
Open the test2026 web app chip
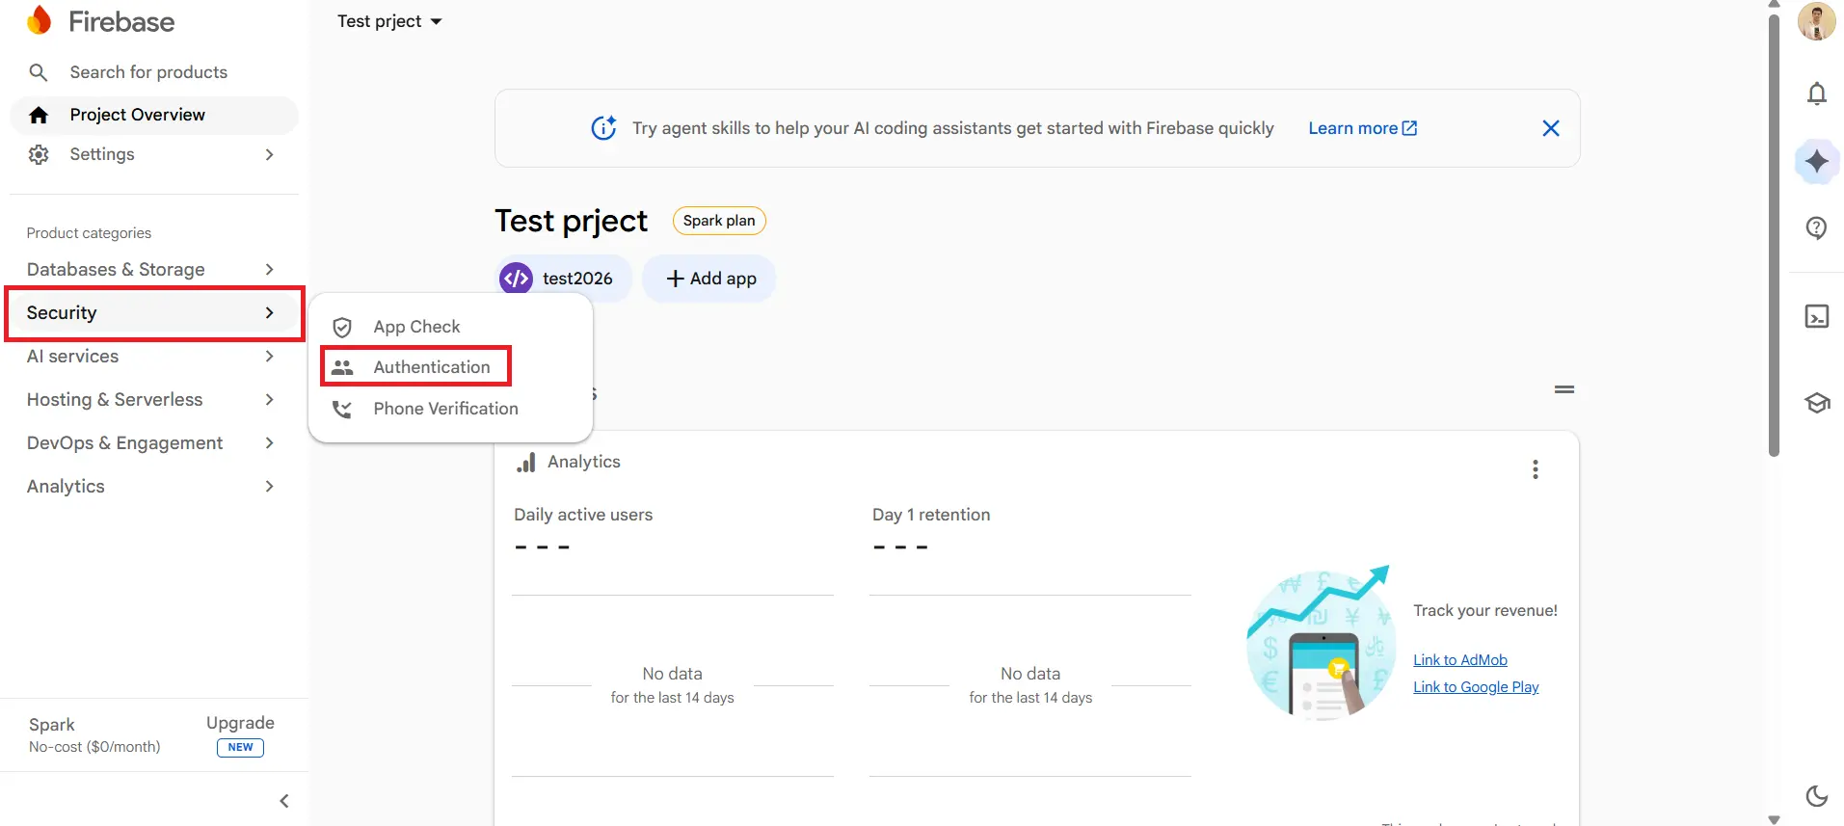[564, 279]
